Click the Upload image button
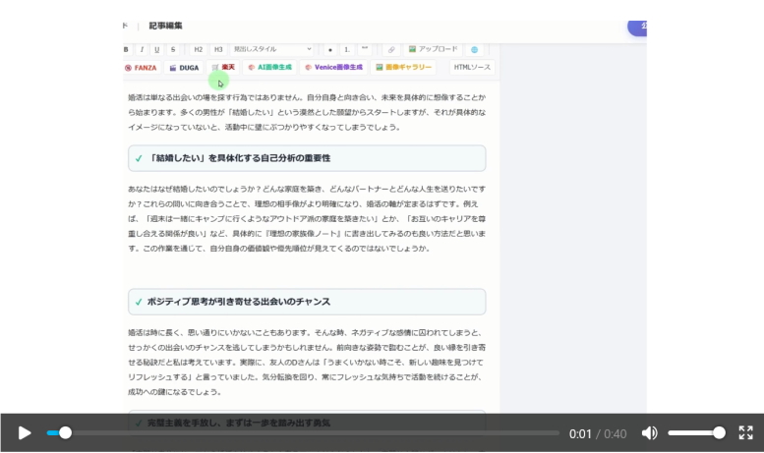This screenshot has width=764, height=453. 433,49
